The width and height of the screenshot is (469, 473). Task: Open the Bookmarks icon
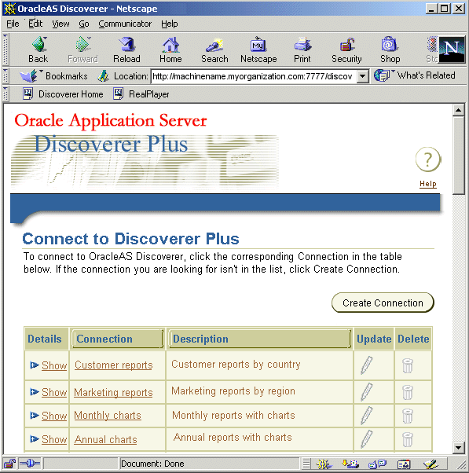53,75
